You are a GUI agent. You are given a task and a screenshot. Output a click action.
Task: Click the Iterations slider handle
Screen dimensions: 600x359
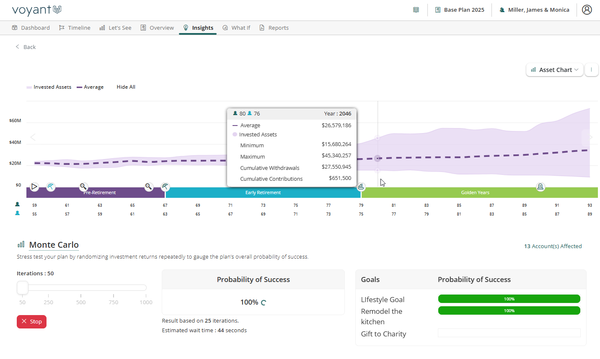[x=23, y=287]
